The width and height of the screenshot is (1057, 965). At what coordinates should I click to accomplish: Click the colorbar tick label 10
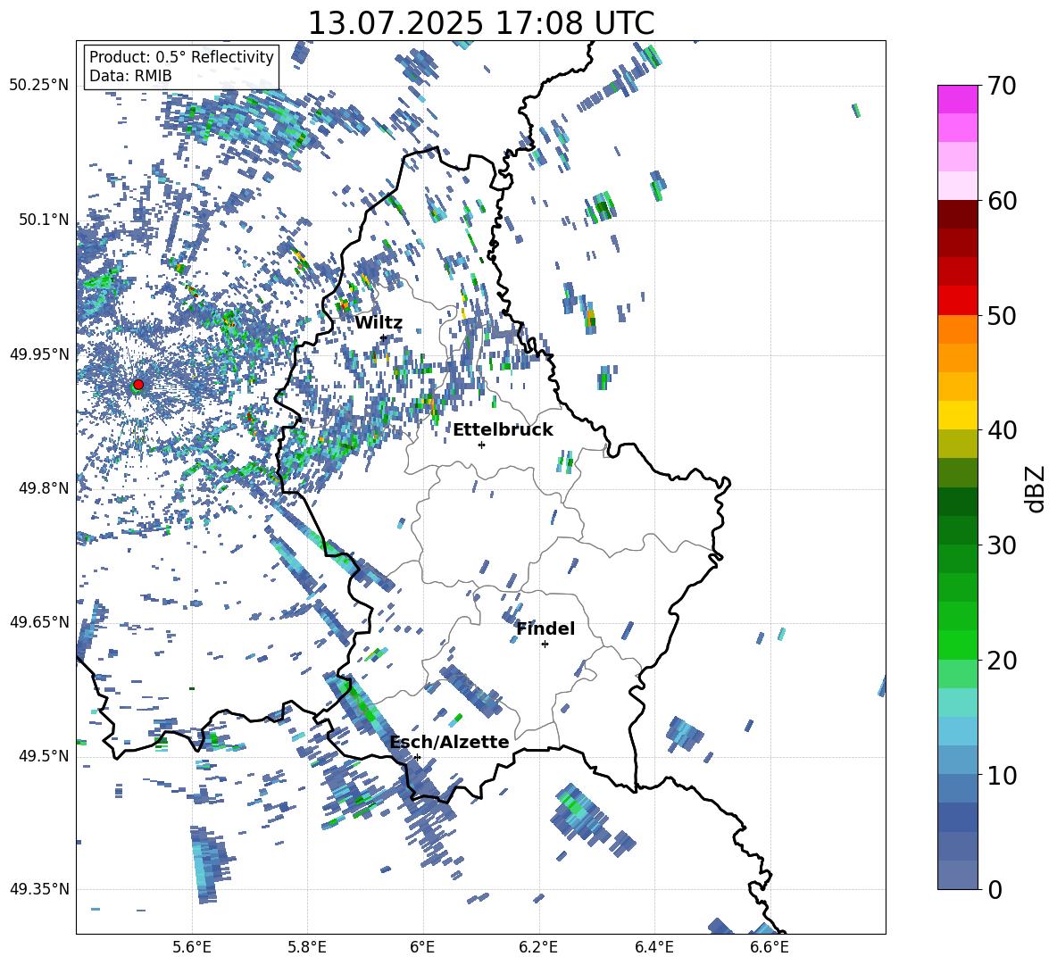coord(1001,775)
